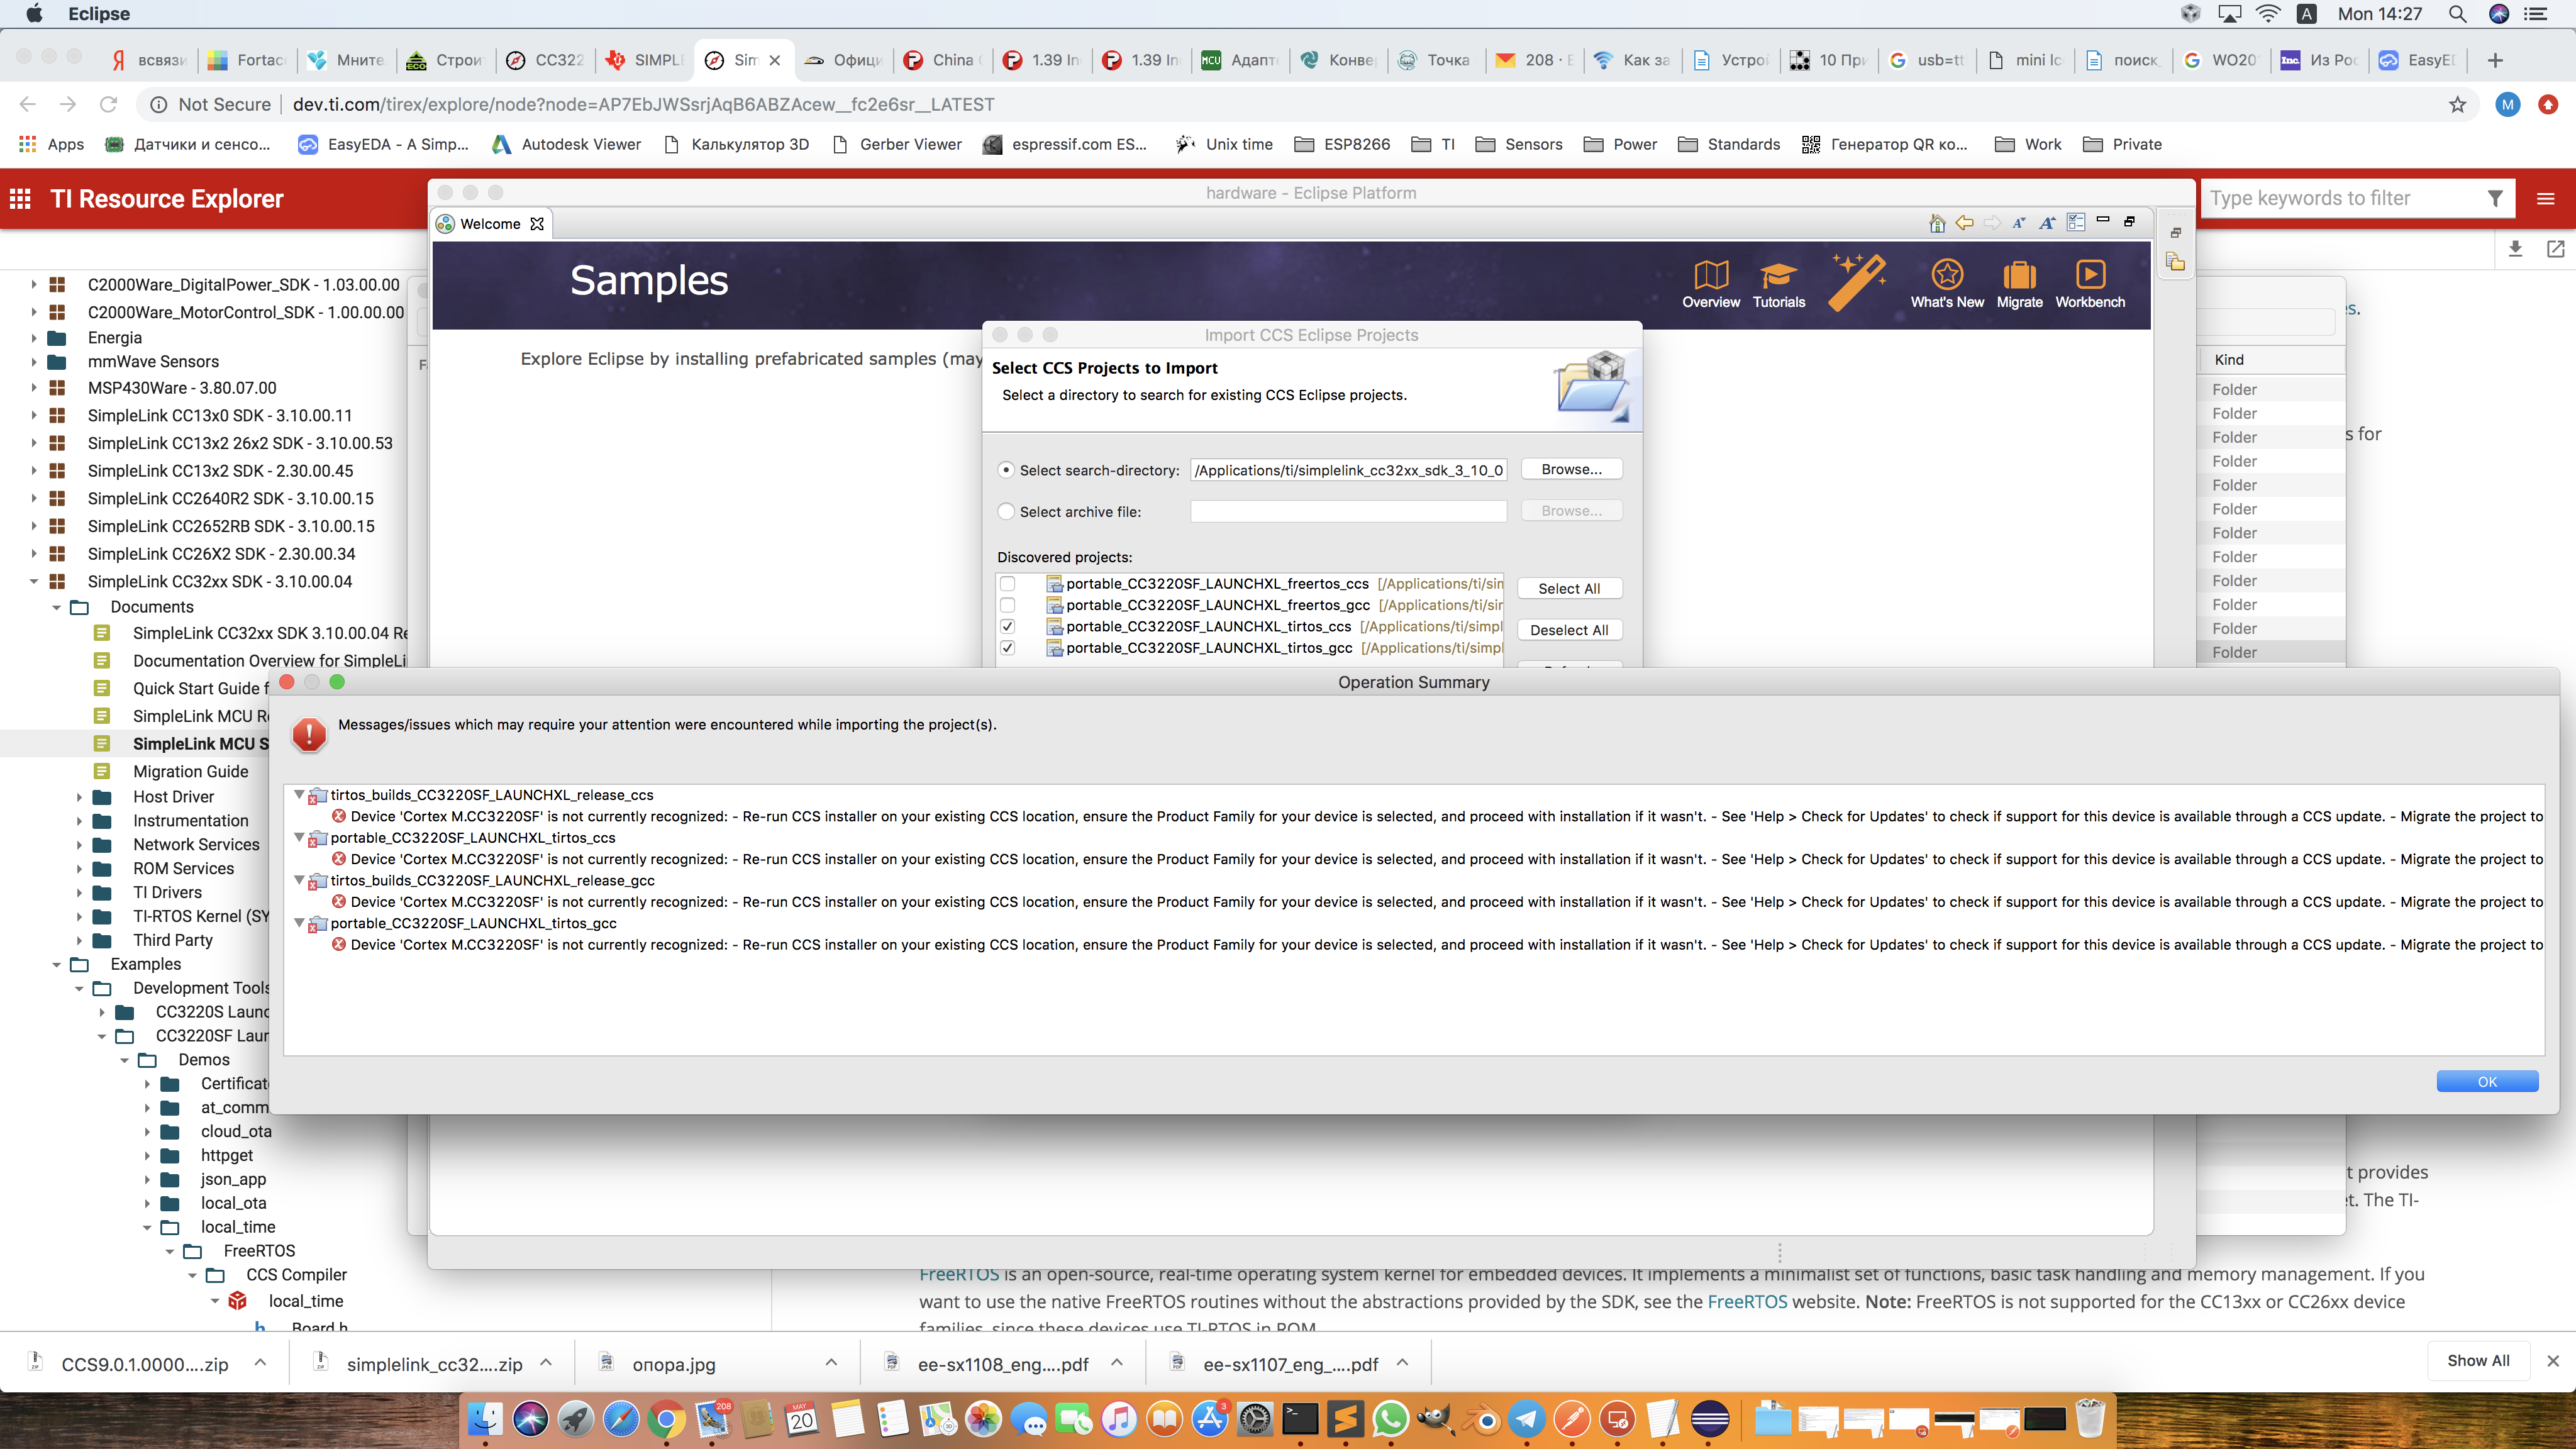Collapse portable_CC3220SF_LAUNCHXL_tirtos_gcc summary entry
Image resolution: width=2576 pixels, height=1449 pixels.
coord(299,923)
